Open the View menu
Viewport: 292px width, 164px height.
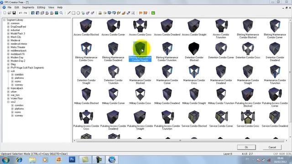tap(51, 7)
